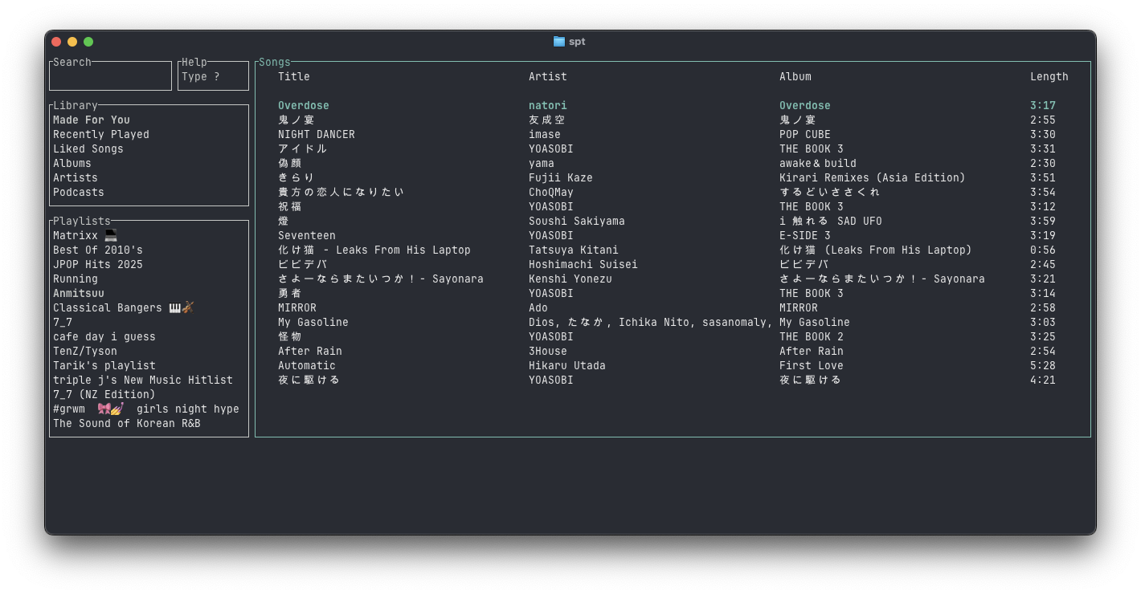Click the violin emoji on Classical Bangers
Screen dimensions: 1141x594
coord(188,307)
